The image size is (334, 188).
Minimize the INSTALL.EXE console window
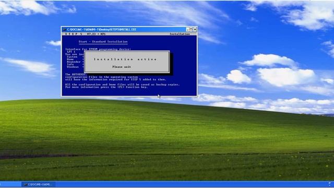(x=187, y=29)
